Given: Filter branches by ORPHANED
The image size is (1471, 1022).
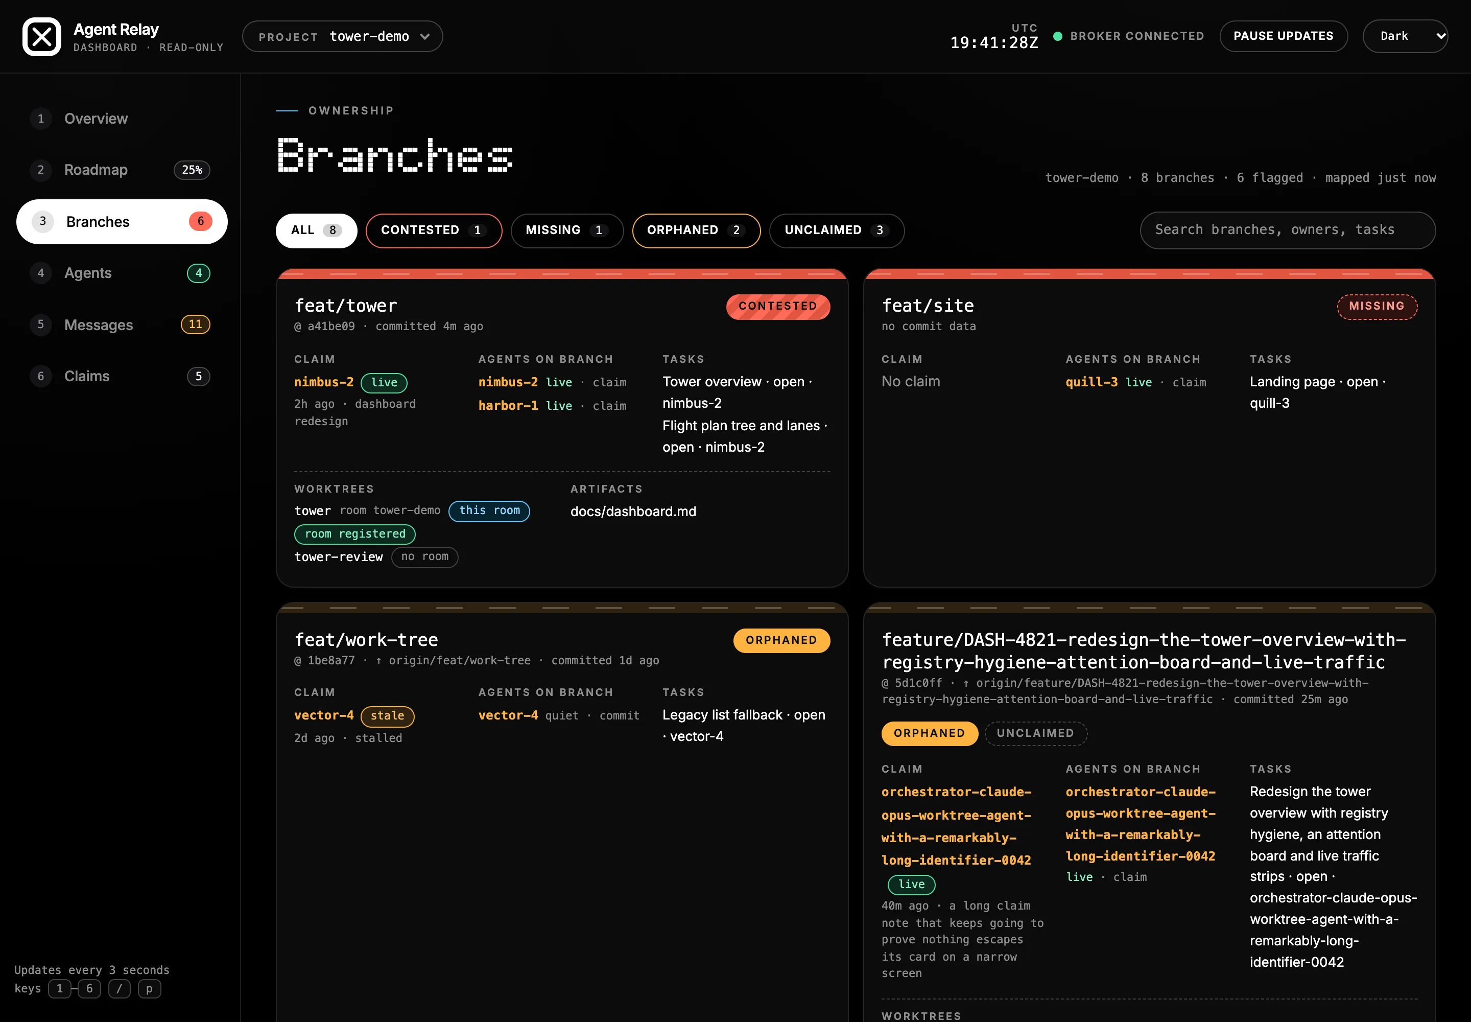Looking at the screenshot, I should (x=697, y=230).
